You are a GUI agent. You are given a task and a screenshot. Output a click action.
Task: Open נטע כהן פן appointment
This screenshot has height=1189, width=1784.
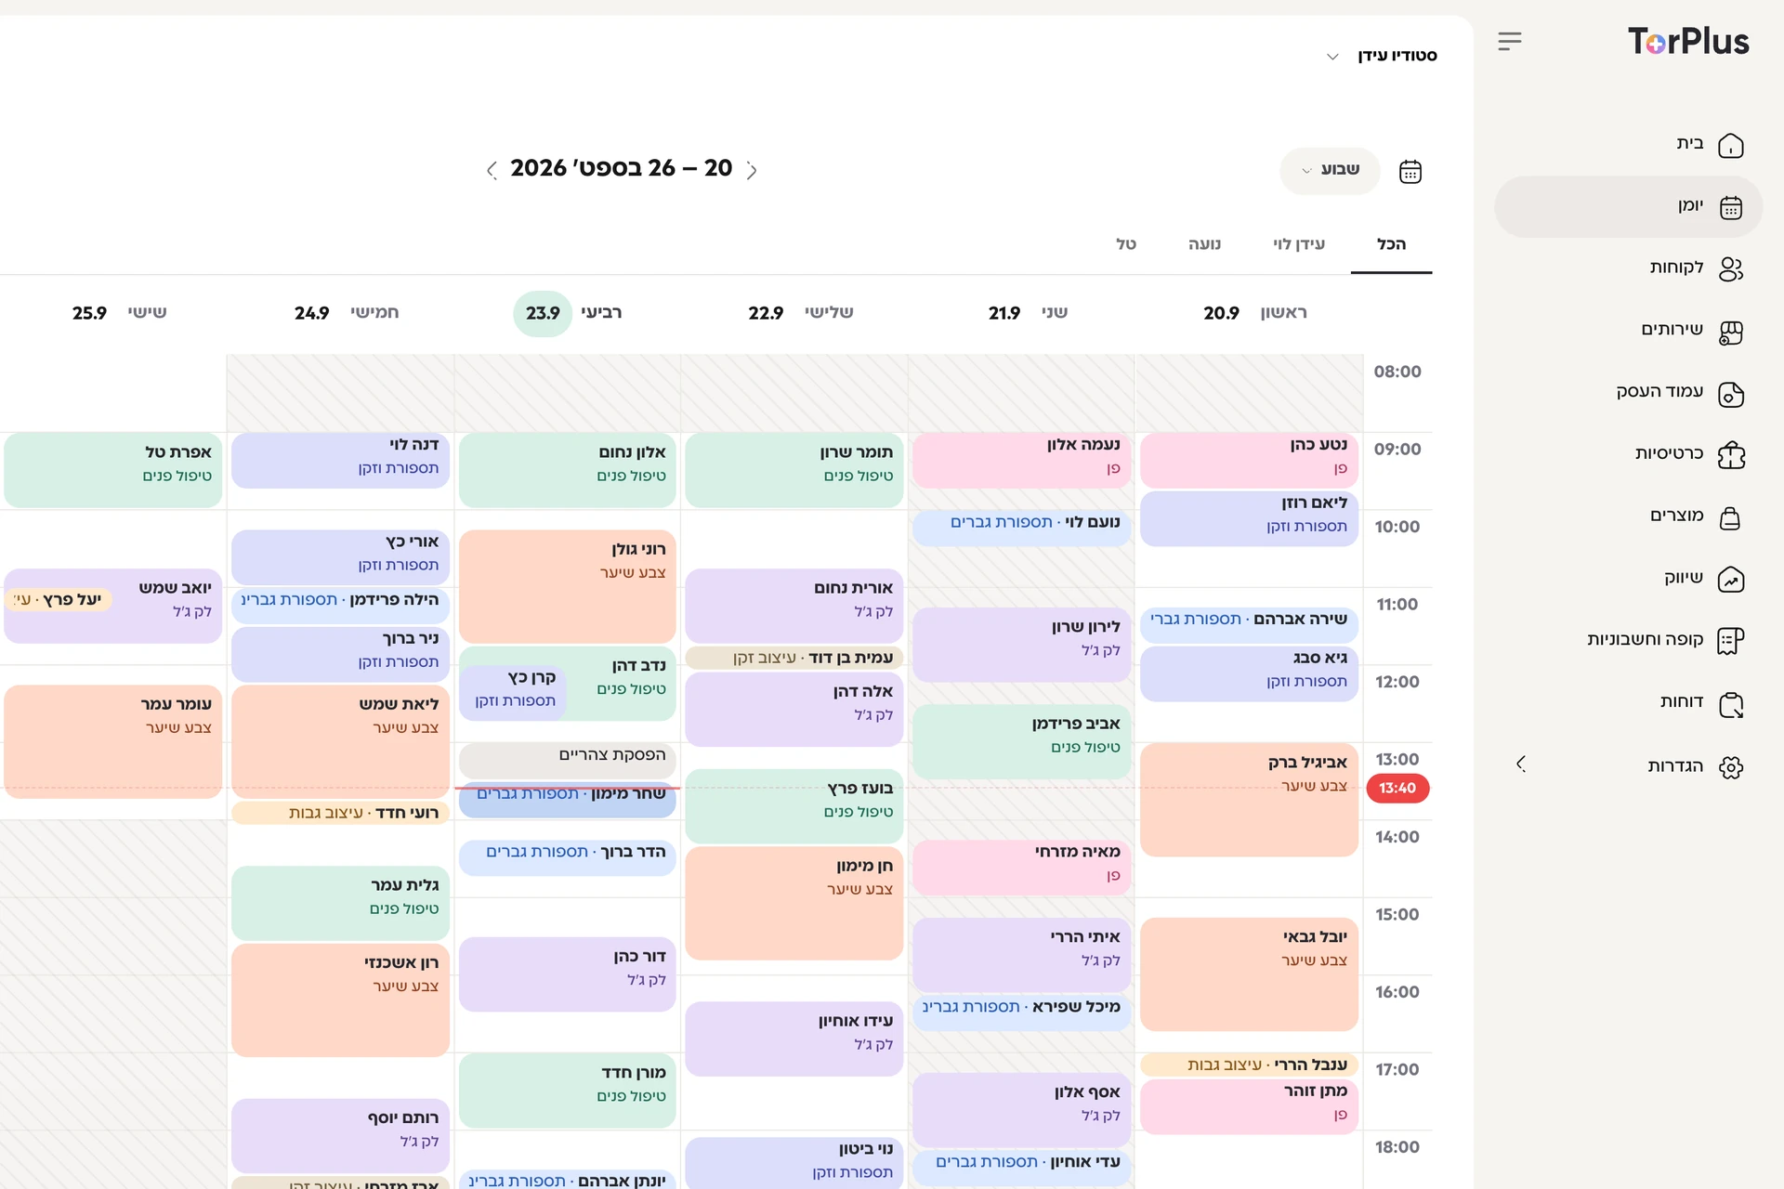tap(1249, 460)
